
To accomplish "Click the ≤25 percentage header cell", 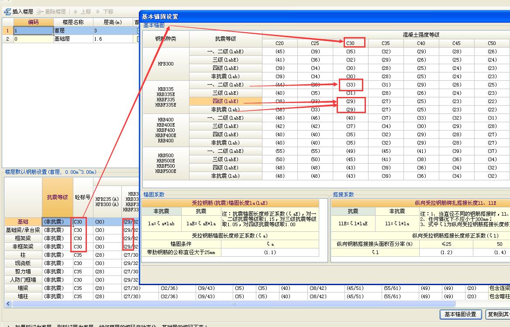I will pyautogui.click(x=446, y=244).
